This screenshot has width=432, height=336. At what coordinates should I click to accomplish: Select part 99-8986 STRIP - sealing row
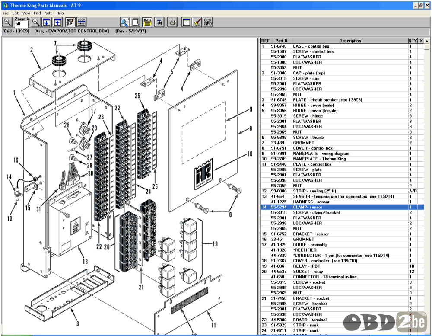click(x=342, y=191)
